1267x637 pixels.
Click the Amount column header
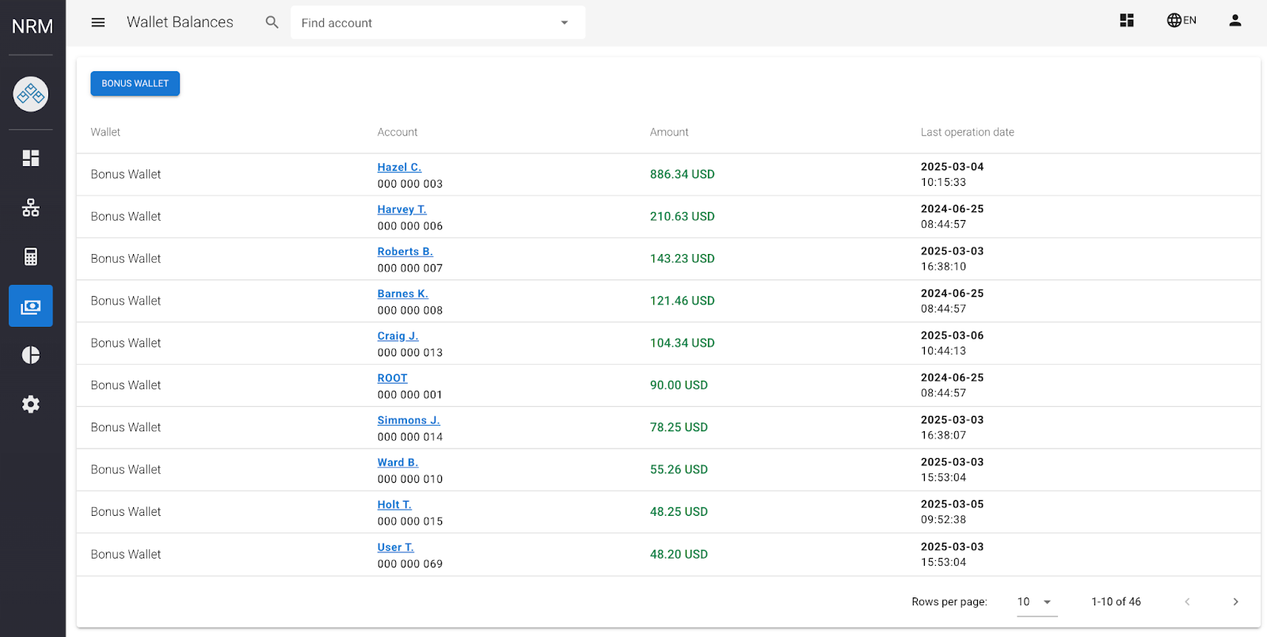(669, 132)
